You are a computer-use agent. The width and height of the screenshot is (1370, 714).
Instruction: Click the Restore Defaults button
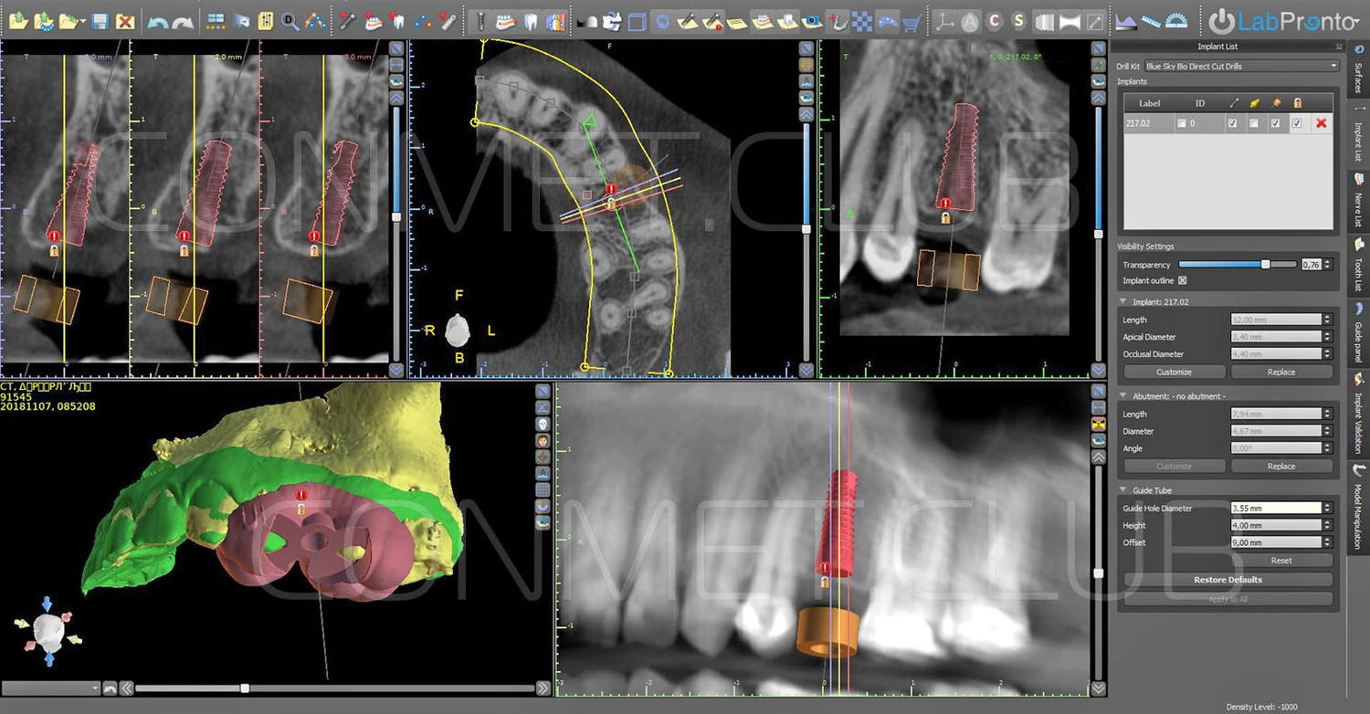coord(1228,580)
